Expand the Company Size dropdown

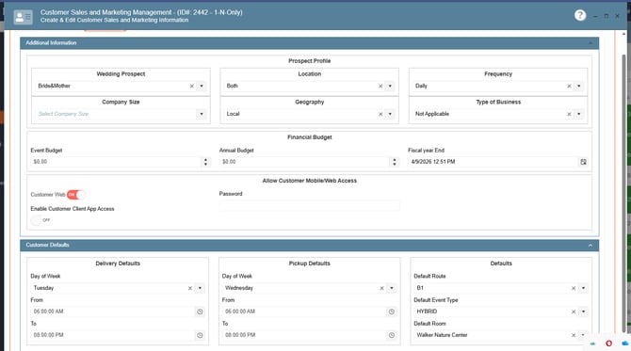coord(202,114)
